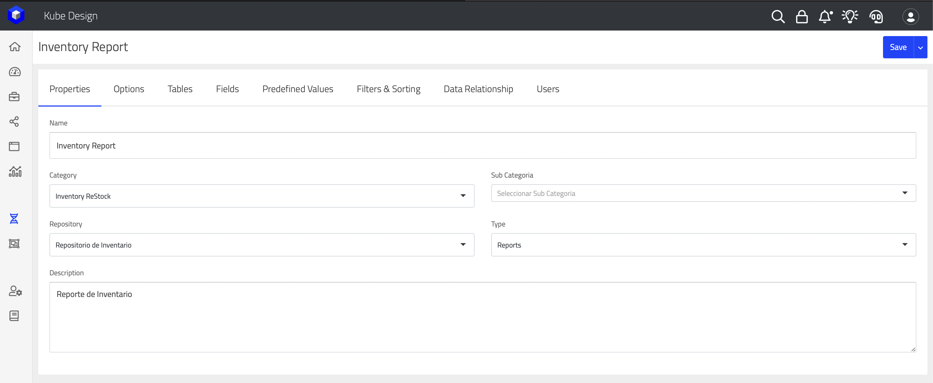Click the briefcase icon in sidebar

(14, 97)
